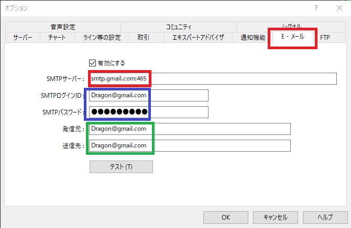Select the E-メール tab

(x=292, y=37)
